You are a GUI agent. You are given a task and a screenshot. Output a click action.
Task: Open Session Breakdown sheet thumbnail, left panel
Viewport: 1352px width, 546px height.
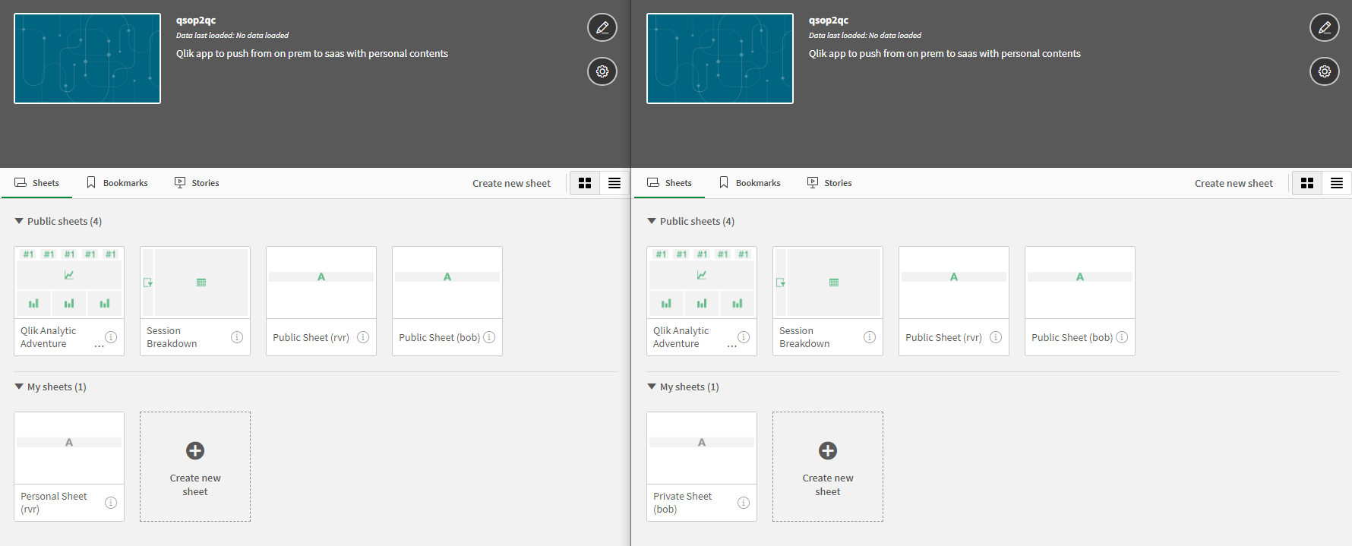[x=195, y=282]
